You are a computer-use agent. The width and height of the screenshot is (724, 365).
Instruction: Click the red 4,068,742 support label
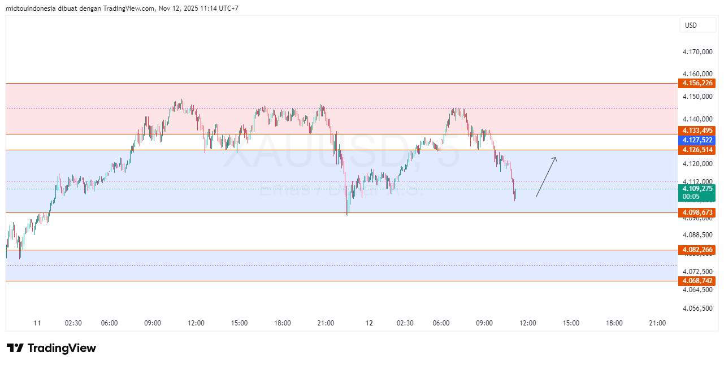pyautogui.click(x=697, y=280)
